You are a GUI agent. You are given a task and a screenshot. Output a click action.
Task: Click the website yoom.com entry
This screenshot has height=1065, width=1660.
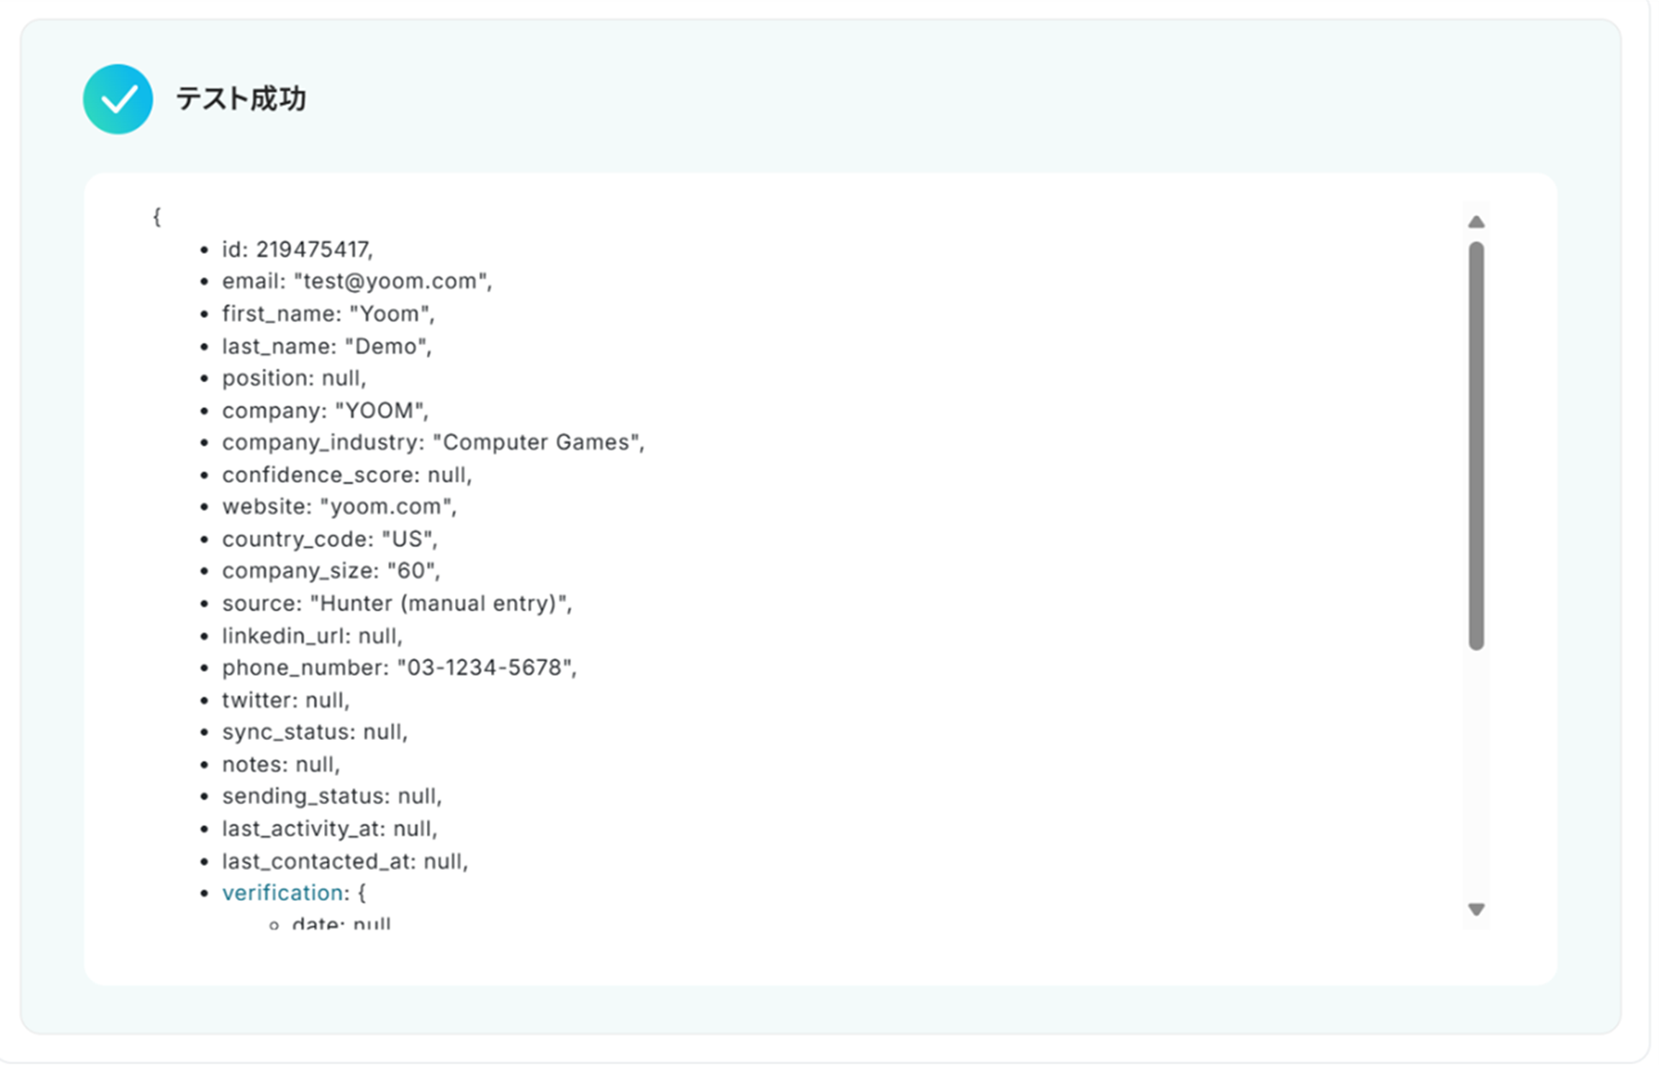click(339, 506)
